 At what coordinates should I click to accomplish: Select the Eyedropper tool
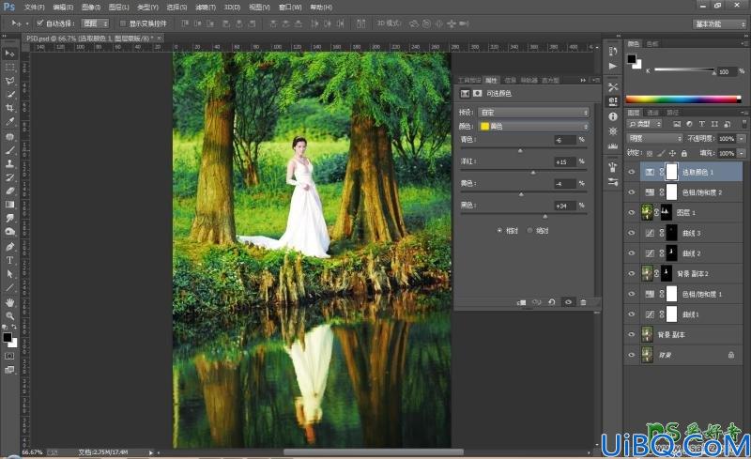click(x=9, y=122)
